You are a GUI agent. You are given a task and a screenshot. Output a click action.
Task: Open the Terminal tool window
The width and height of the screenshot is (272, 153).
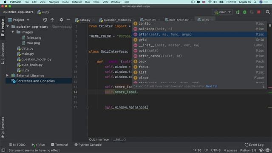coord(59,144)
